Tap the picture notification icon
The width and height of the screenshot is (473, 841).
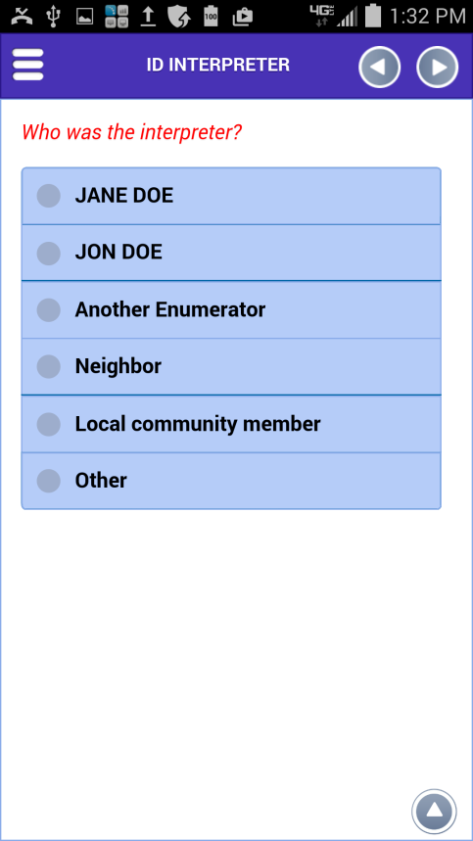pyautogui.click(x=85, y=17)
